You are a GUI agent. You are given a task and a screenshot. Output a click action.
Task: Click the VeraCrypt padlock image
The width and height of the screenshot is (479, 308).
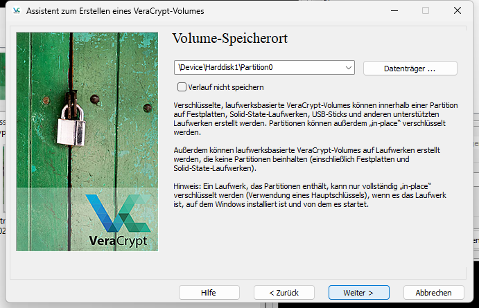[87, 141]
